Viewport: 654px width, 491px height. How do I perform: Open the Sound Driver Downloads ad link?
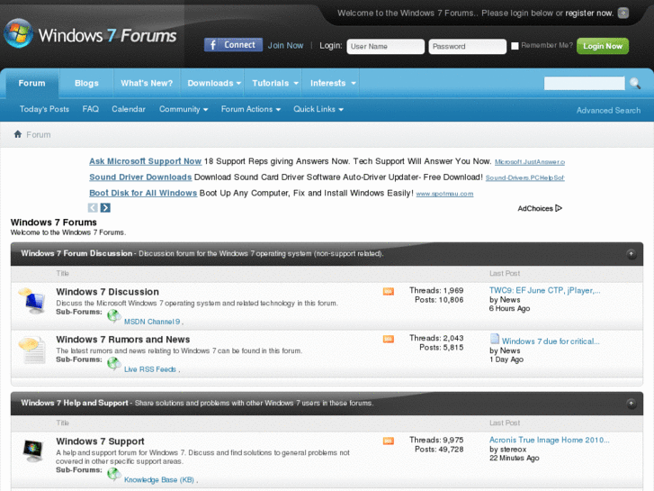[140, 177]
